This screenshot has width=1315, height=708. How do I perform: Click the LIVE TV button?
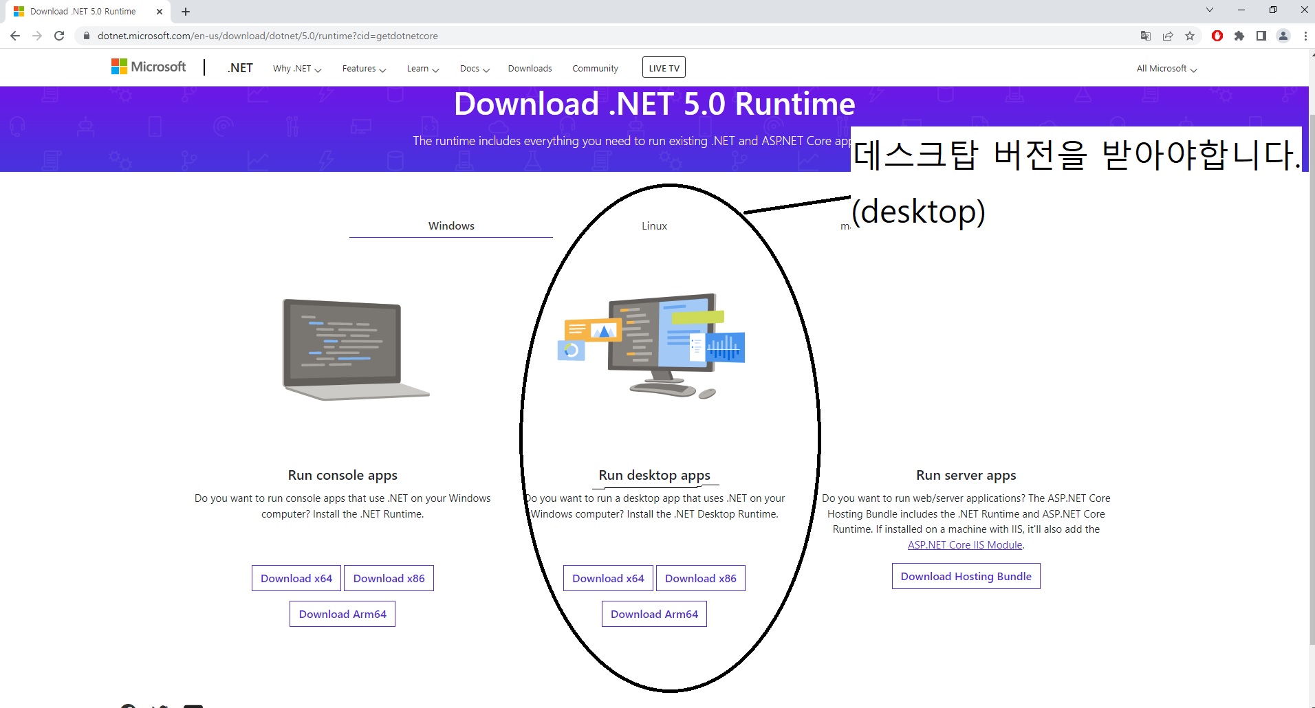tap(664, 67)
